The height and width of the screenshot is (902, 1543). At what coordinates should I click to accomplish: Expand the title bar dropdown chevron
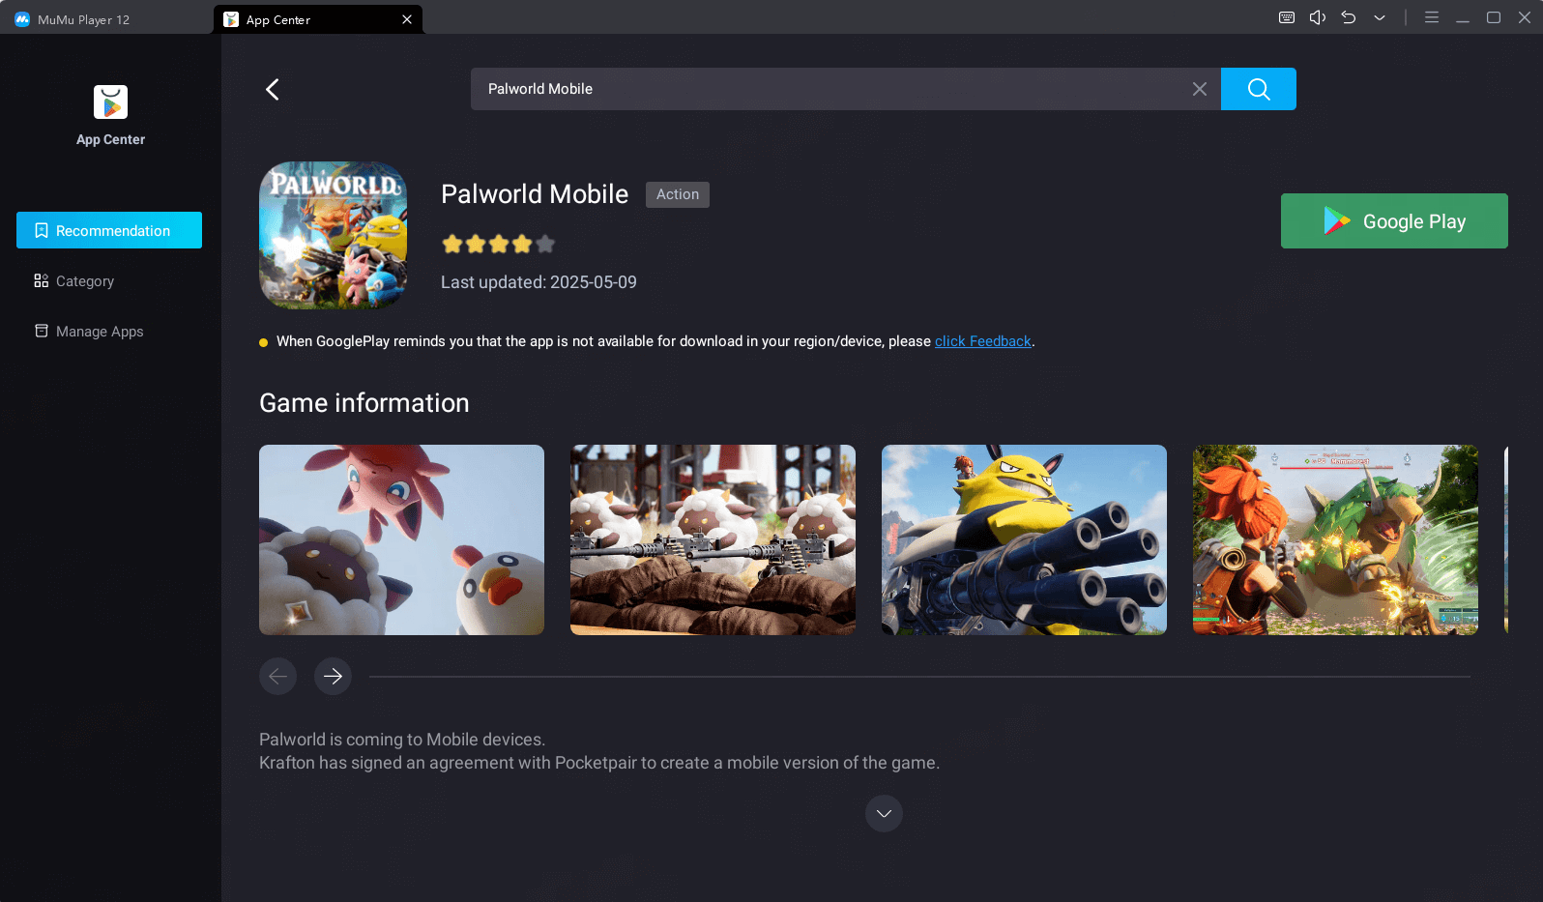(x=1379, y=17)
